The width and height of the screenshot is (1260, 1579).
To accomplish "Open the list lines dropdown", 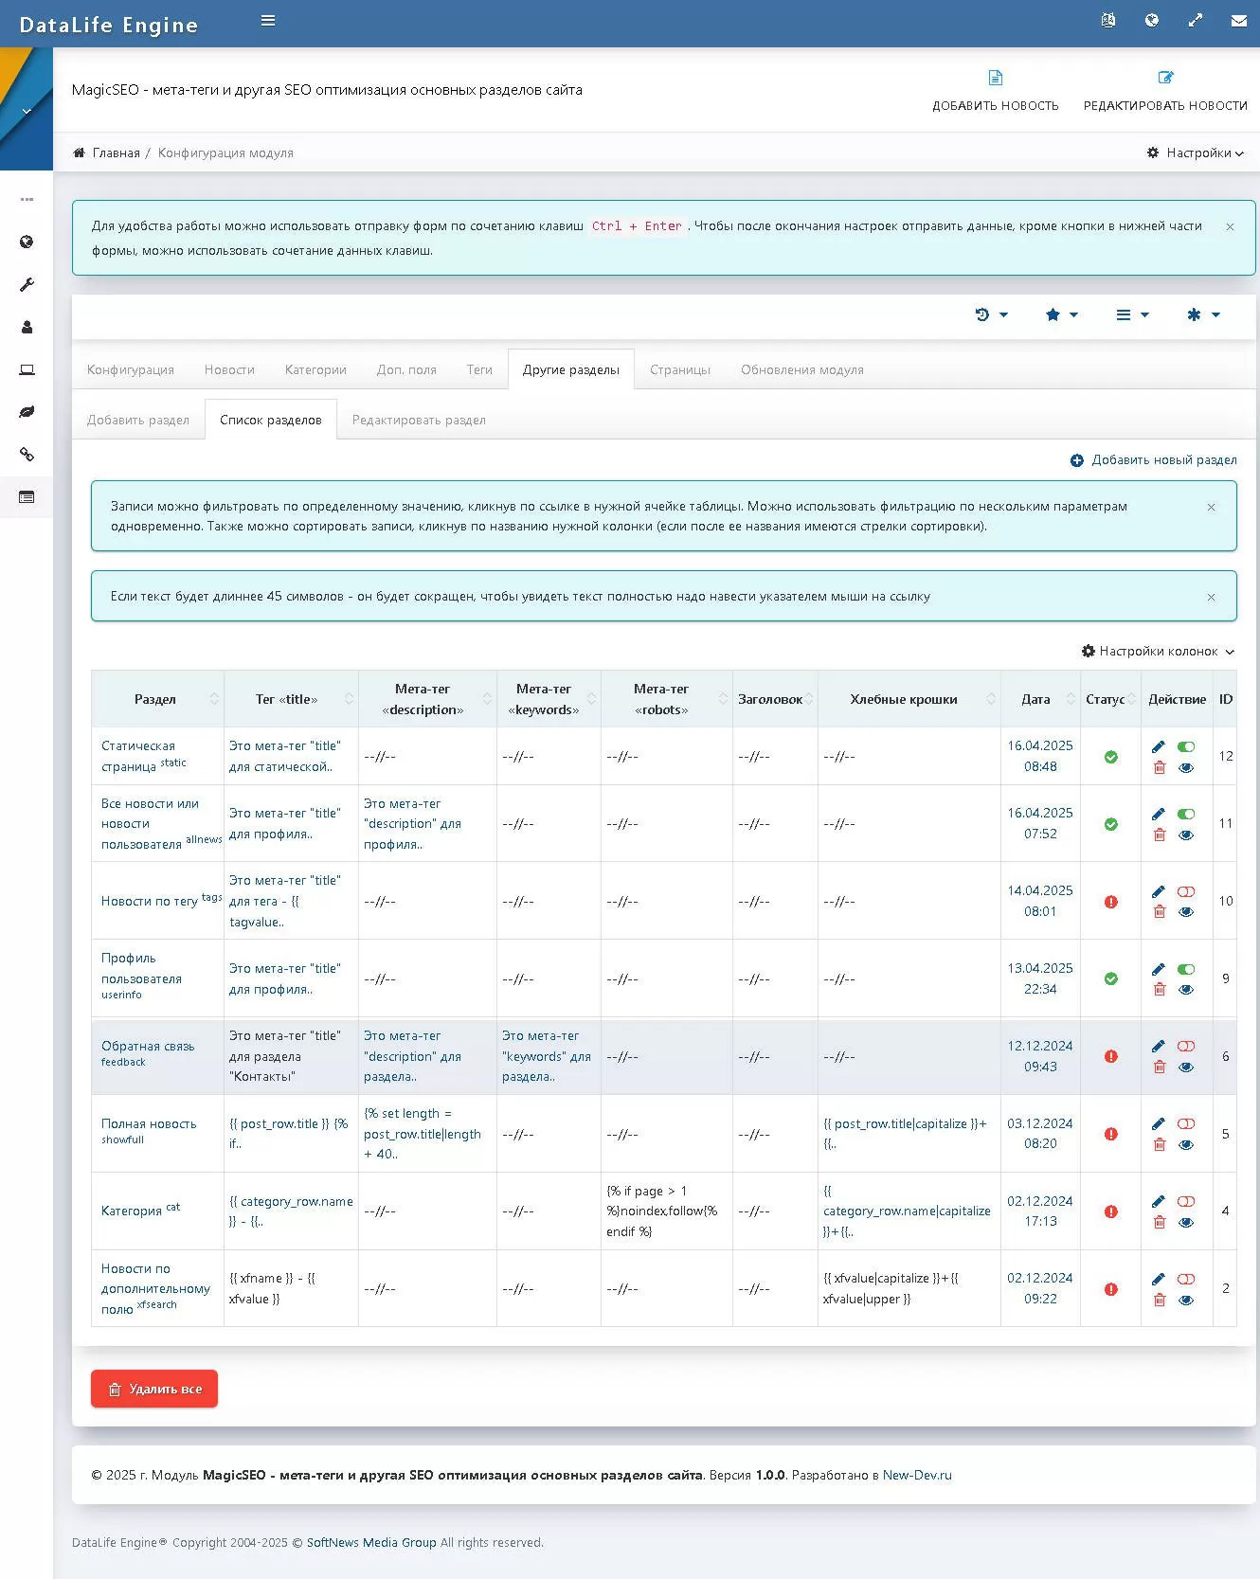I will click(1132, 314).
